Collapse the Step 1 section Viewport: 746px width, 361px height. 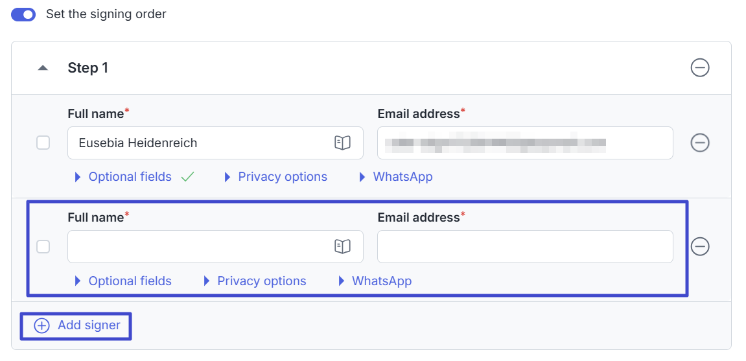[43, 67]
